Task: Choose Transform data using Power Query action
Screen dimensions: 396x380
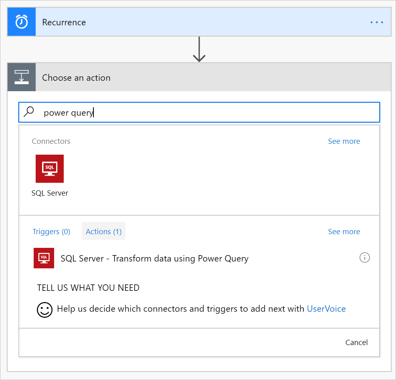Action: 154,259
